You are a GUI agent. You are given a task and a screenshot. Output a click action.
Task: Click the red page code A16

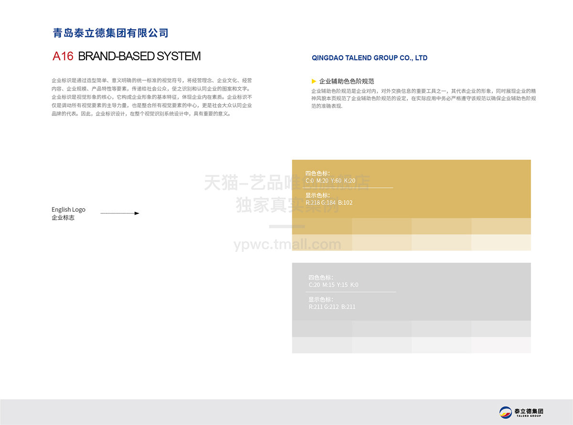tap(63, 56)
